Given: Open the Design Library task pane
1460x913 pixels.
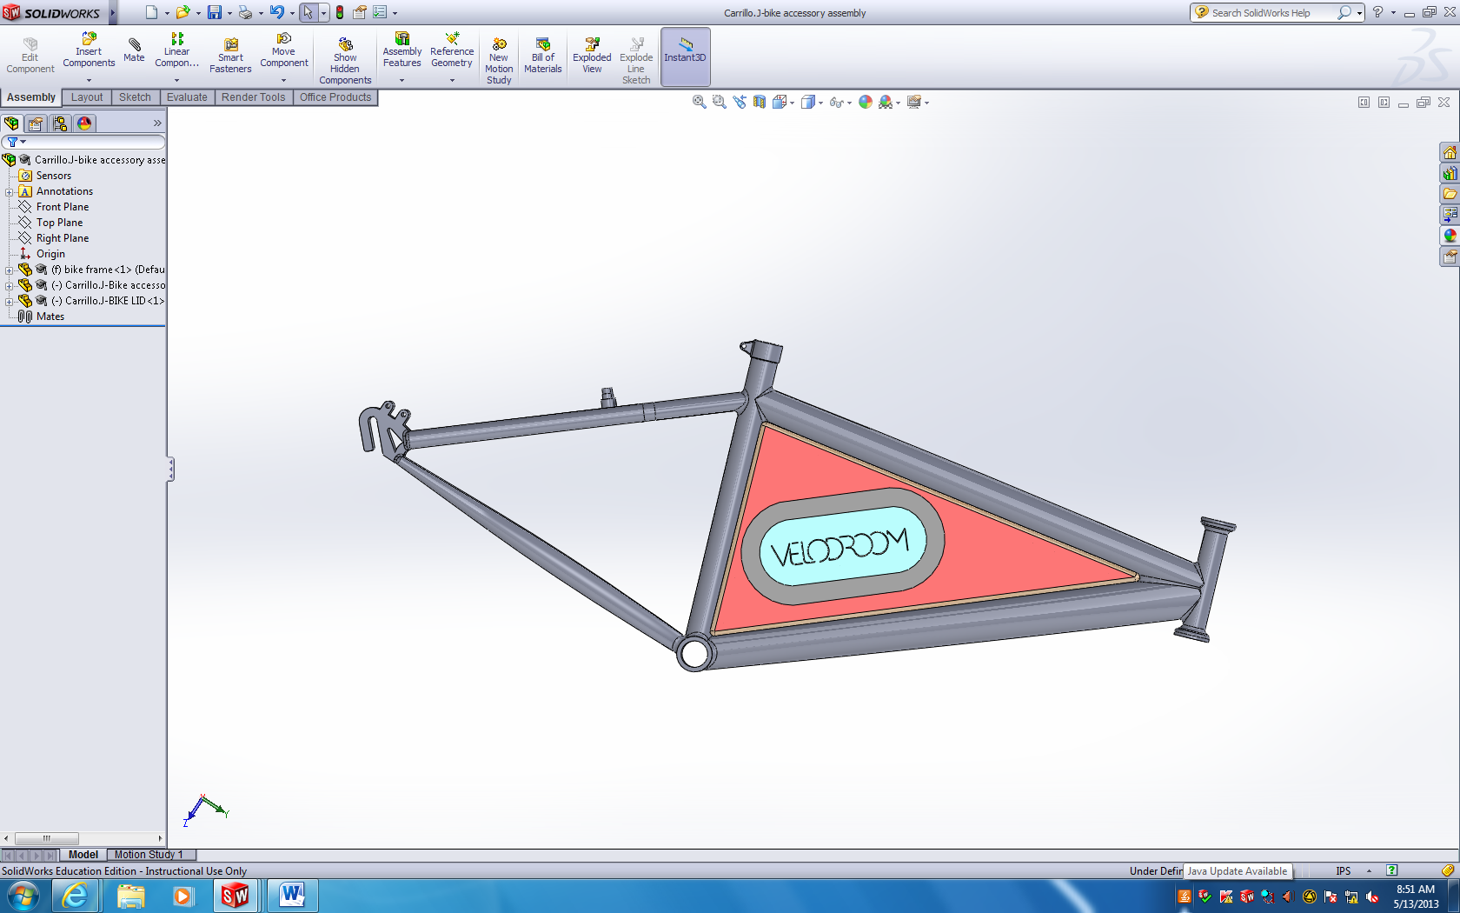Looking at the screenshot, I should pos(1450,174).
